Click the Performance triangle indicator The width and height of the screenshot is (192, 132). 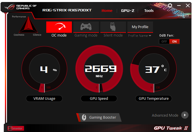tap(28, 25)
